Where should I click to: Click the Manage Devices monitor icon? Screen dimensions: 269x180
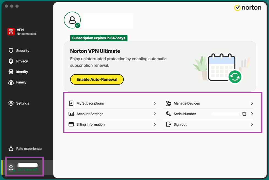[168, 103]
